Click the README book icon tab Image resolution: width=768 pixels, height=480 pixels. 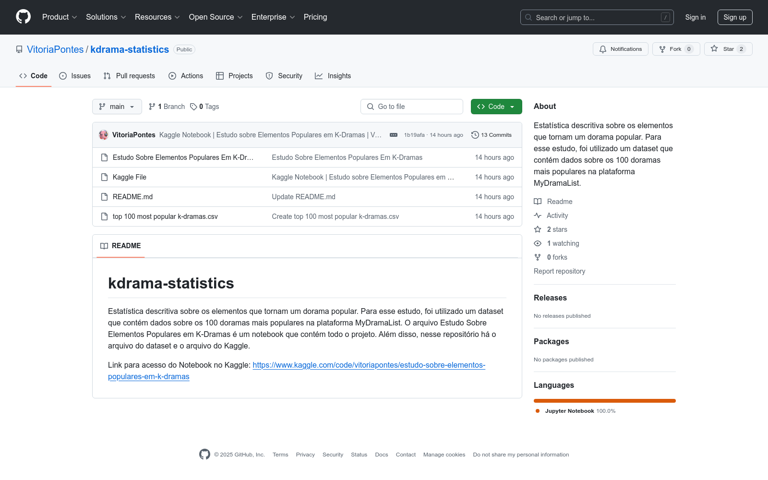(104, 246)
